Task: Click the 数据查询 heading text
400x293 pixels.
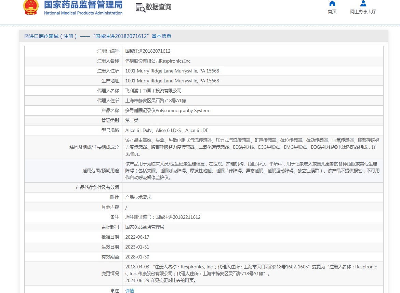Action: (158, 7)
